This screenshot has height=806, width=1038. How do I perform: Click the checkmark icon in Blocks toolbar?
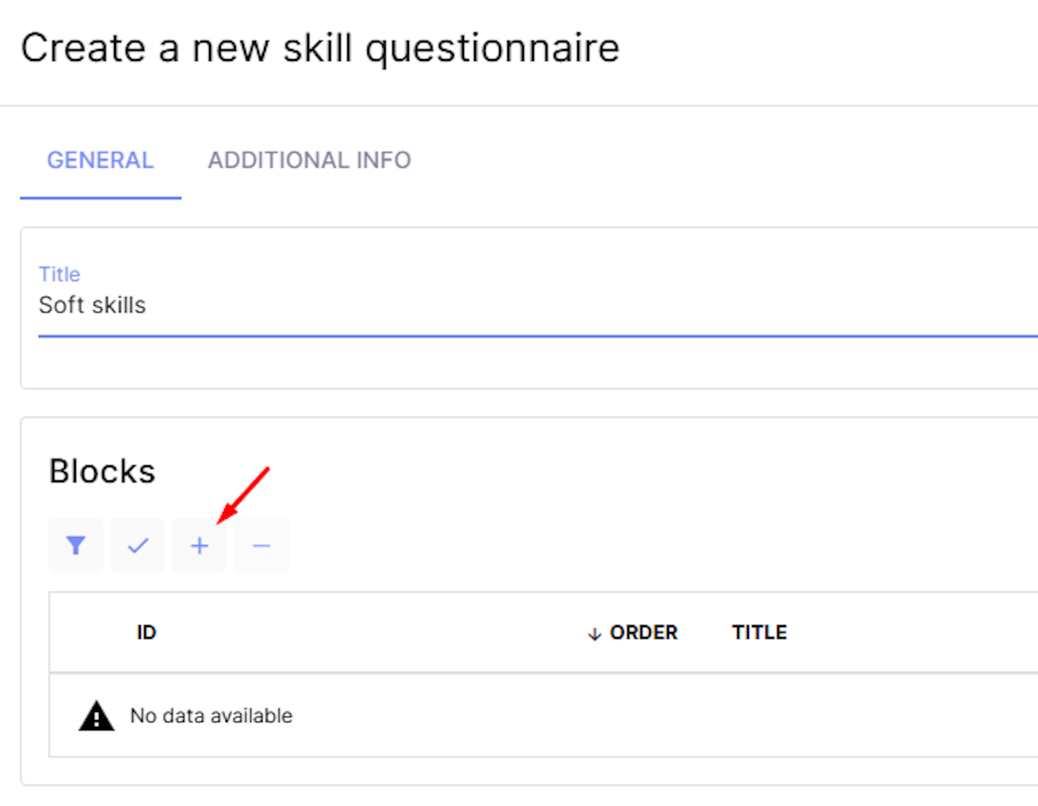(137, 545)
